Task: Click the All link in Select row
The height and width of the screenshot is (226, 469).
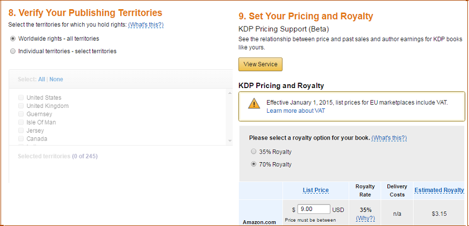Action: [x=41, y=79]
